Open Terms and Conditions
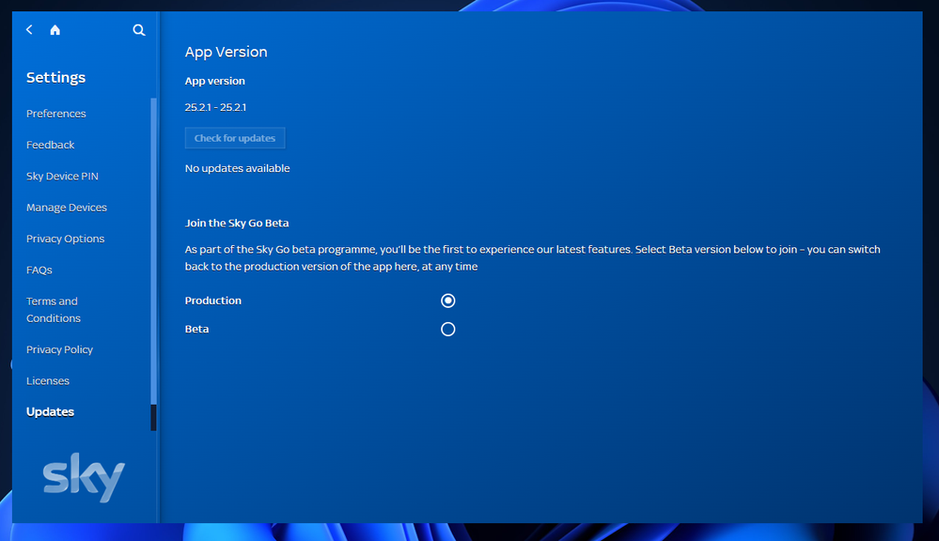 coord(53,310)
